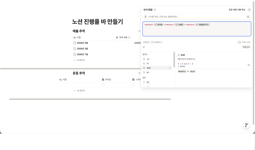
Task: Click the function list scrollbar
Action: point(174,60)
